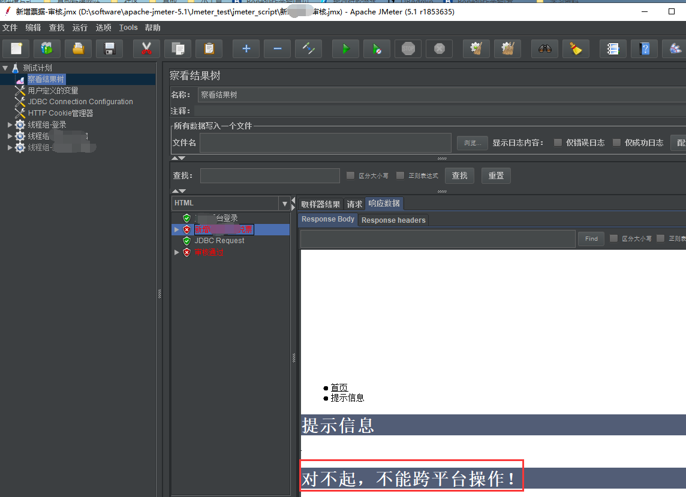Image resolution: width=686 pixels, height=497 pixels.
Task: Expand the 线程组-登录 node
Action: [10, 125]
